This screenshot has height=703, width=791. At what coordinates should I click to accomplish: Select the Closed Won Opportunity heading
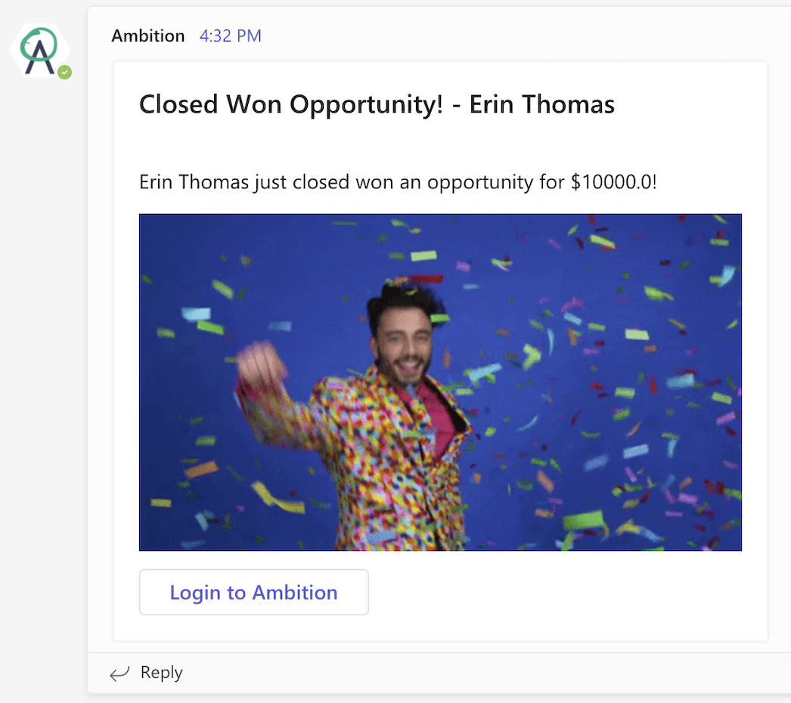(x=377, y=105)
